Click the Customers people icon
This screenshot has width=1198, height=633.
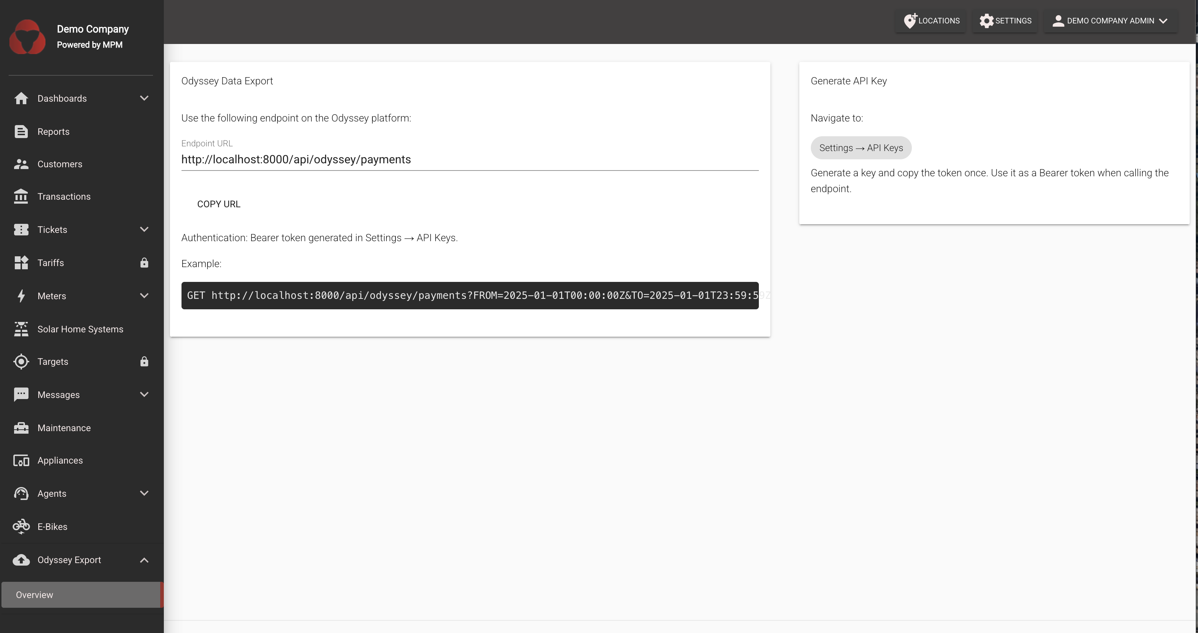tap(21, 164)
